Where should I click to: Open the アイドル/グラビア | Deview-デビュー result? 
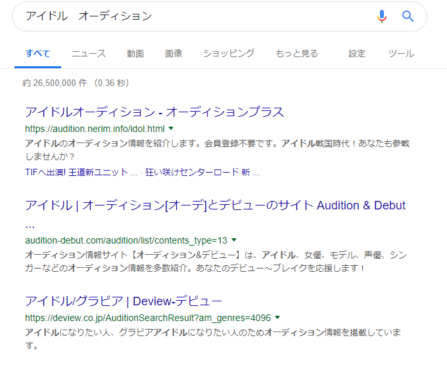[x=124, y=301]
